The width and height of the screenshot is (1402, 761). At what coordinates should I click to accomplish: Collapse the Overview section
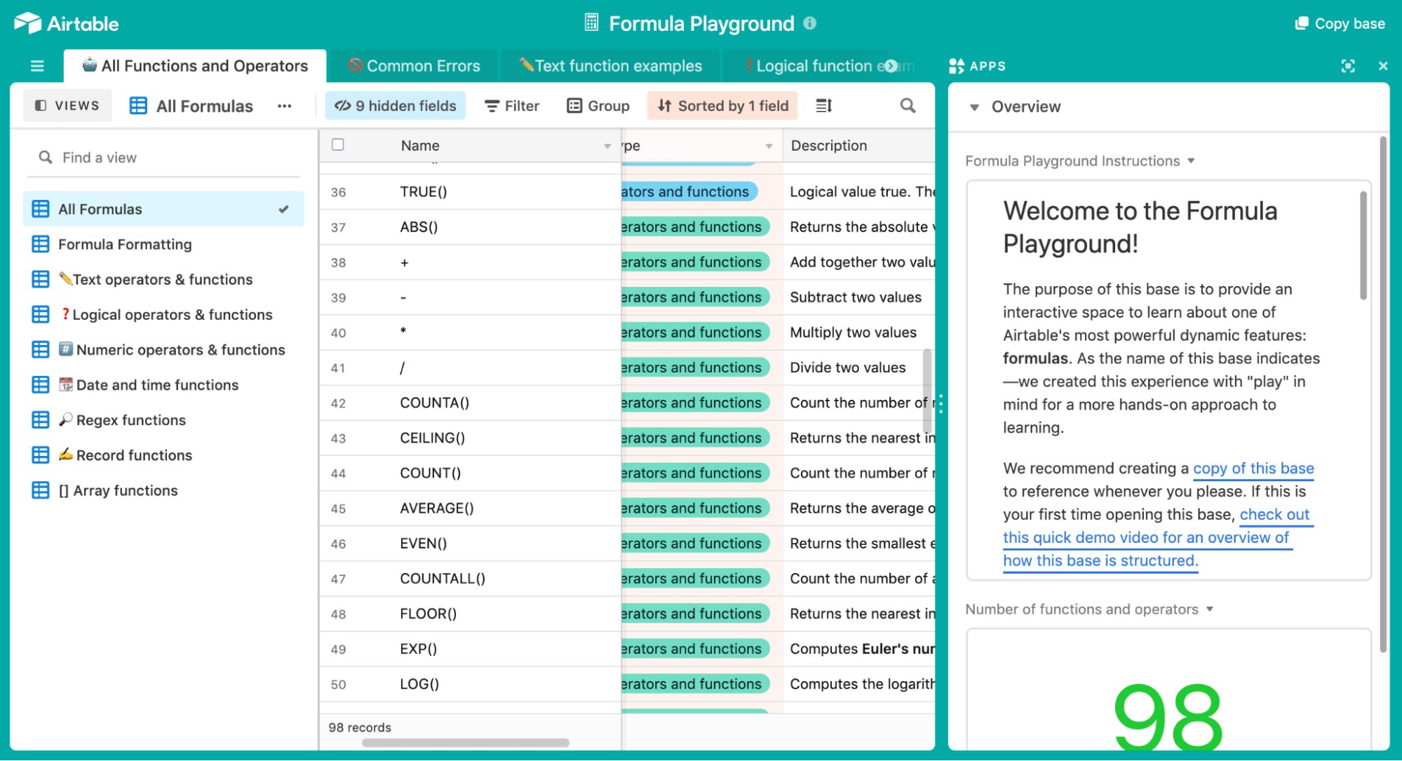click(x=974, y=107)
